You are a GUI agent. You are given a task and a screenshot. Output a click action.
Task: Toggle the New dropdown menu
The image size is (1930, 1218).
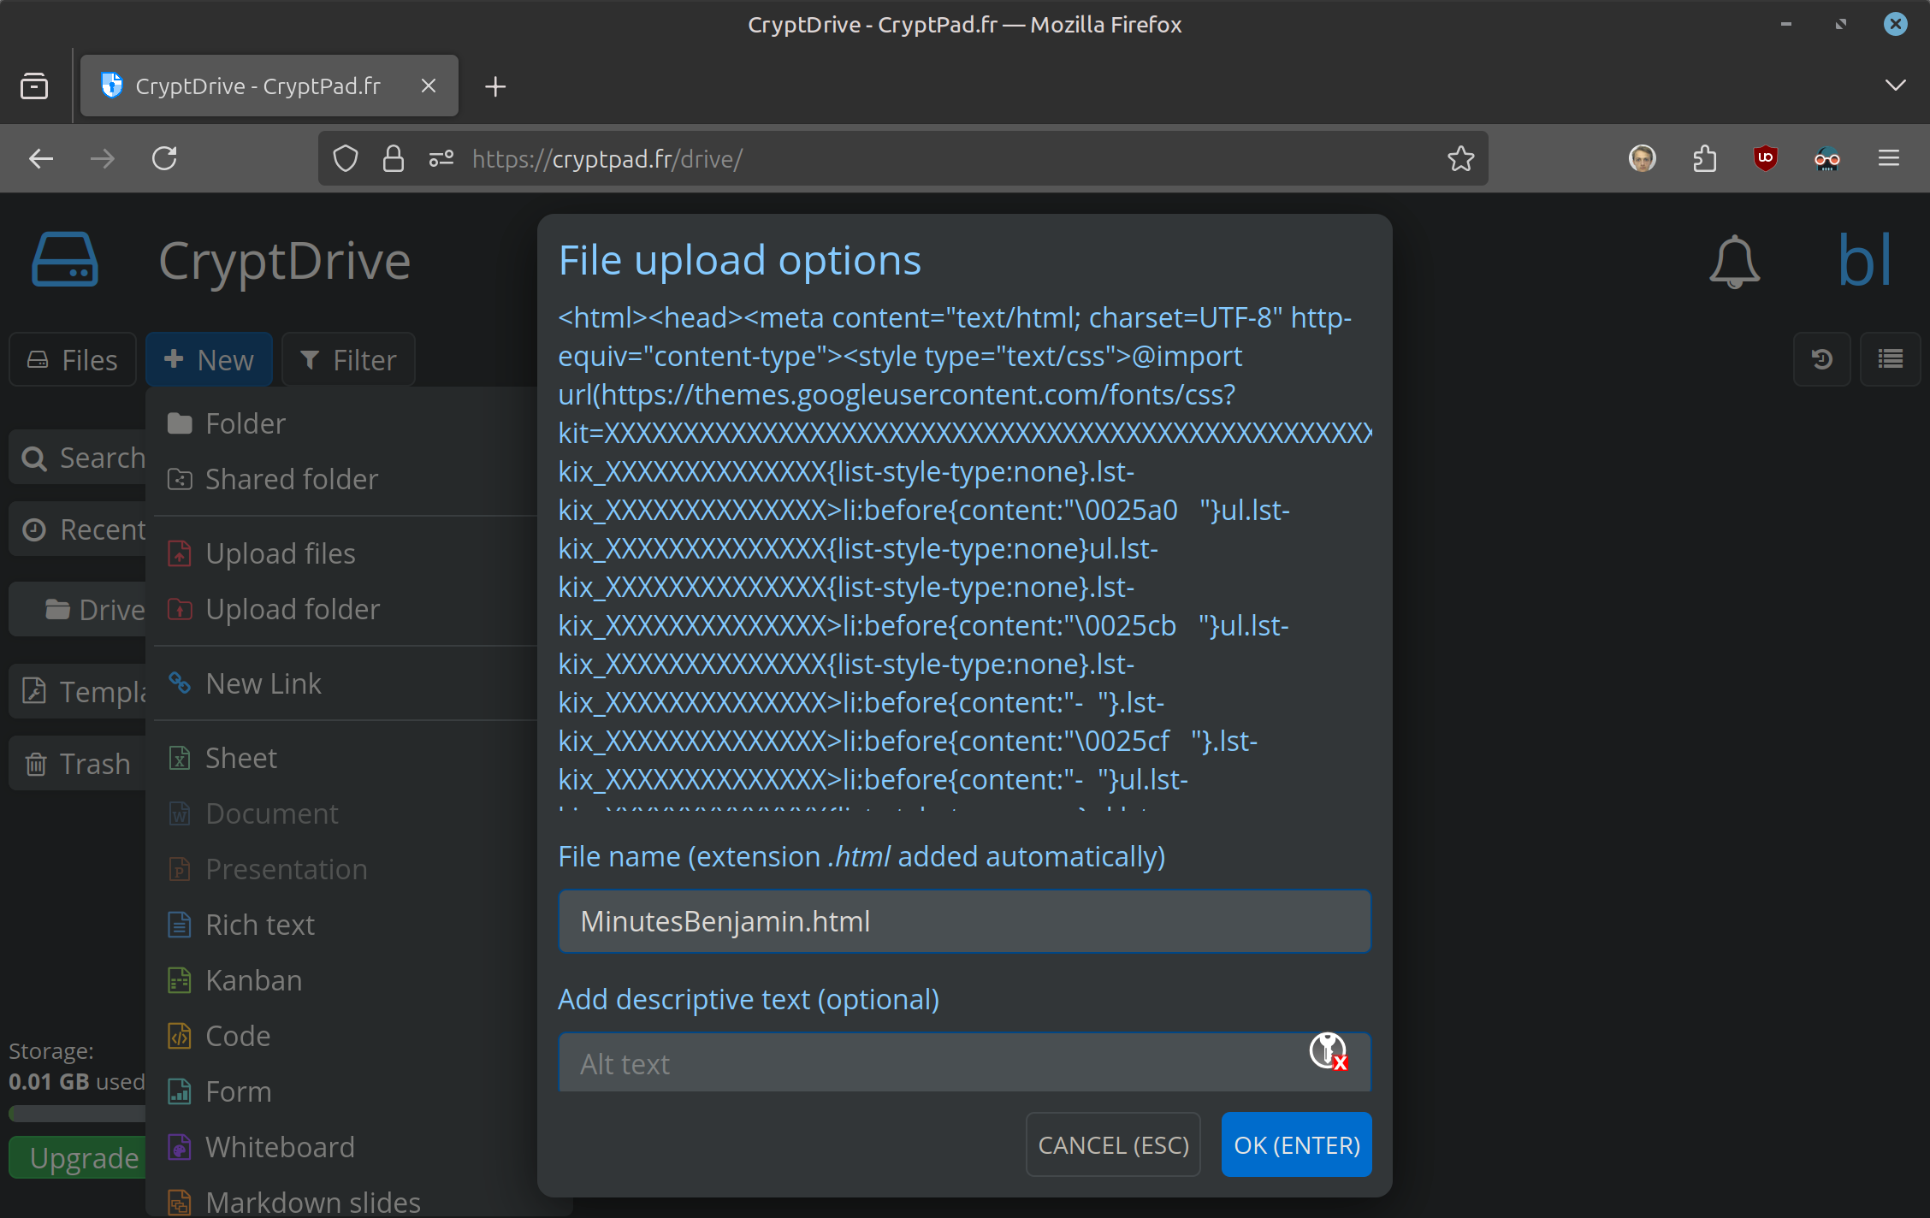[x=209, y=360]
